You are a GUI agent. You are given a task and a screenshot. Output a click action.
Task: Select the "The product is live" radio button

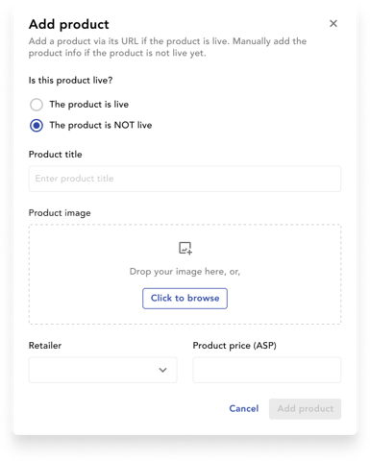(x=37, y=105)
